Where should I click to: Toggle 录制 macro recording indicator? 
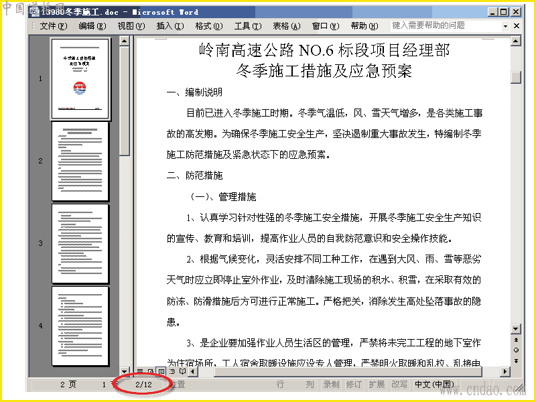[331, 384]
